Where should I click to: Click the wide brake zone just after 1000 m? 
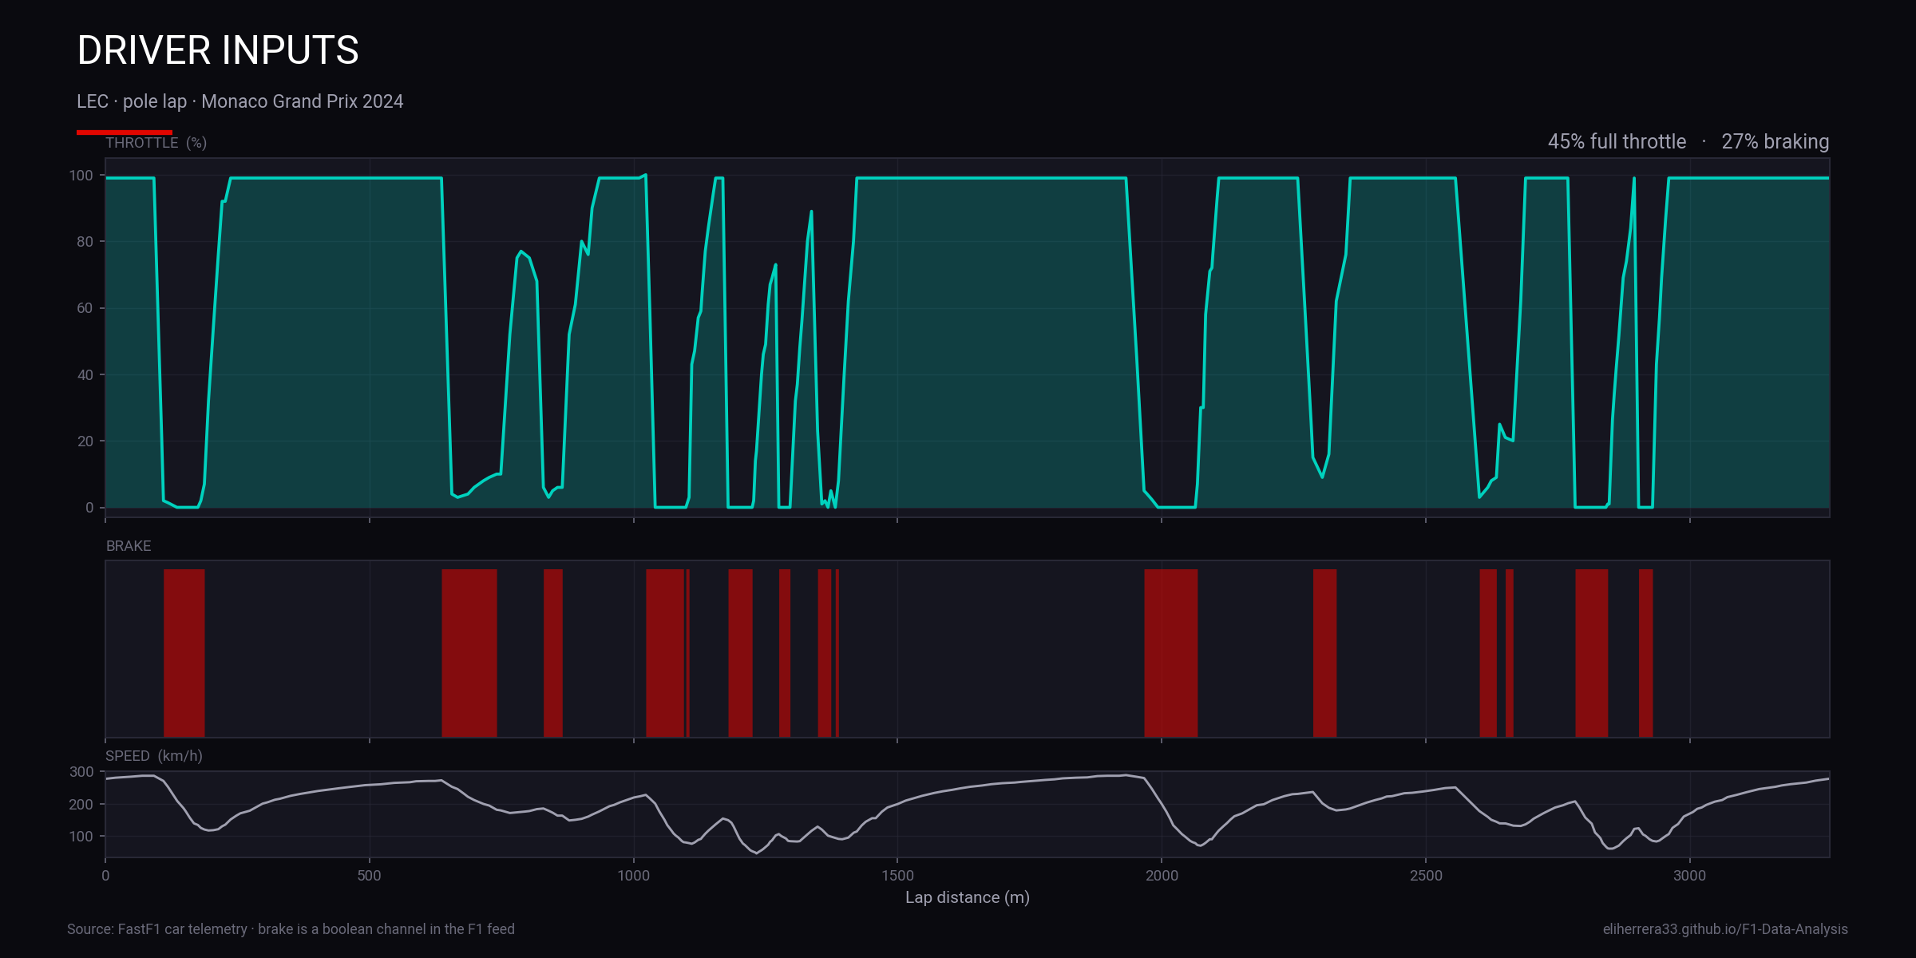coord(665,653)
